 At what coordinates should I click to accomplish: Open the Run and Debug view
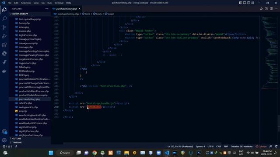(4, 36)
